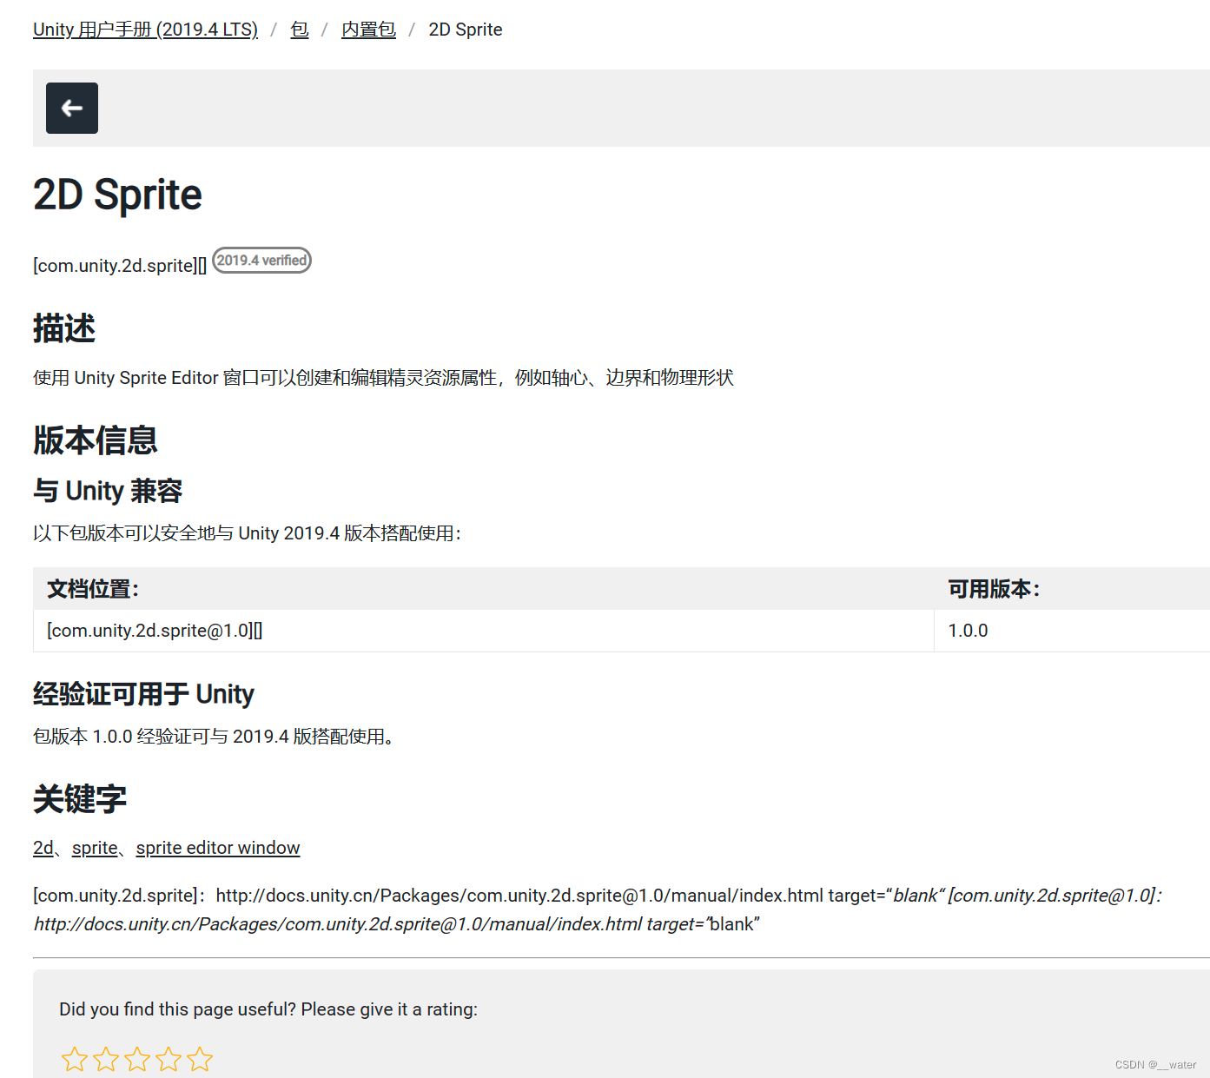Click the 2D Sprite page title
Screen dimensions: 1210x1078
point(117,195)
